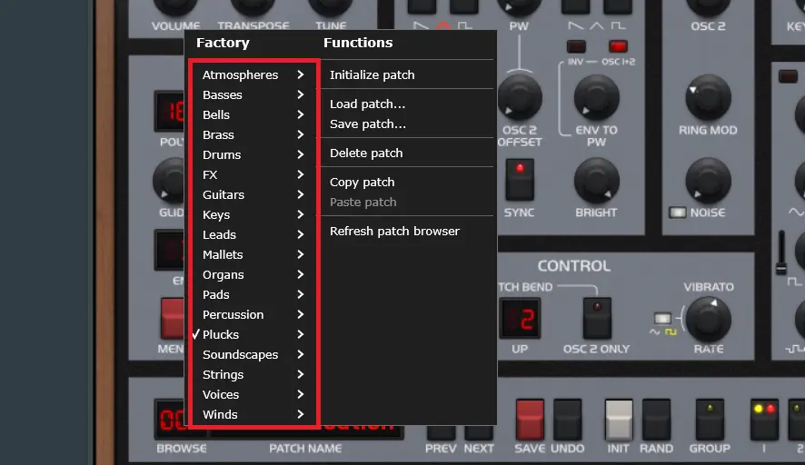Click the PREV patch button
The width and height of the screenshot is (805, 465).
pos(441,432)
